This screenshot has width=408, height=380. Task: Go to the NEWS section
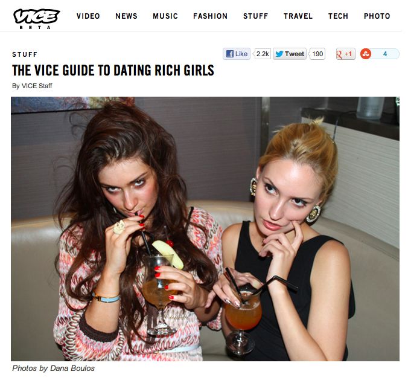pyautogui.click(x=126, y=16)
